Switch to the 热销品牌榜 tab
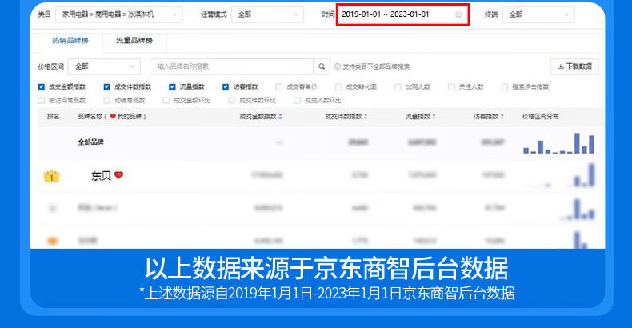632x328 pixels. [x=70, y=41]
